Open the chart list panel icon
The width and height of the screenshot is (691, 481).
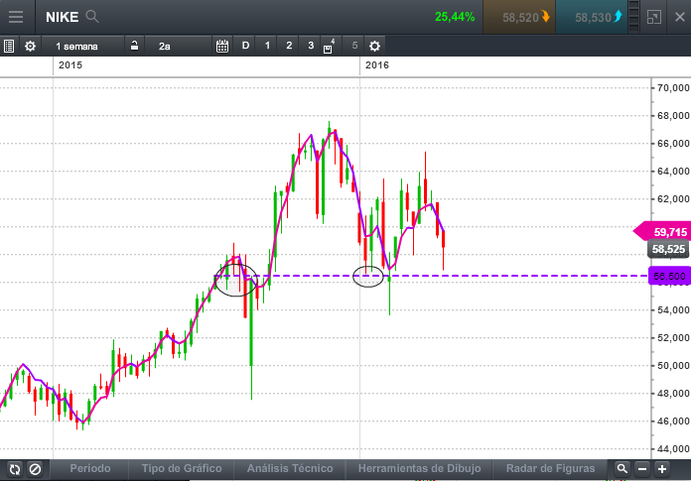tap(9, 46)
